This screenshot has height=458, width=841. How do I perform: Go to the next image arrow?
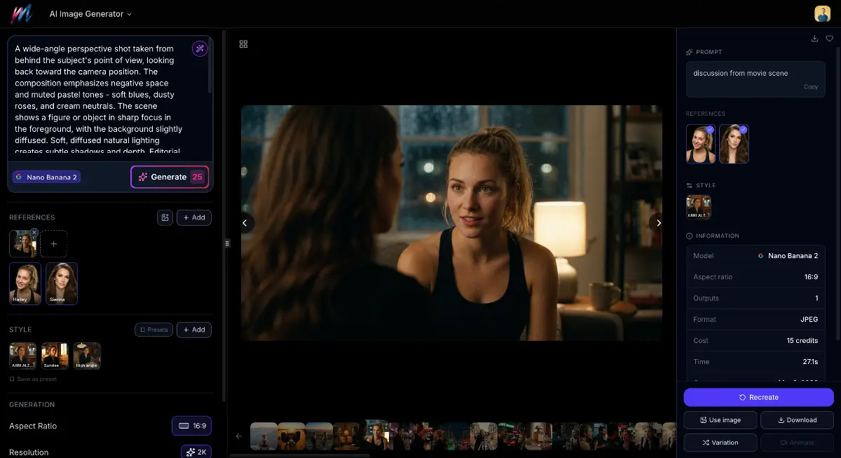pyautogui.click(x=658, y=223)
